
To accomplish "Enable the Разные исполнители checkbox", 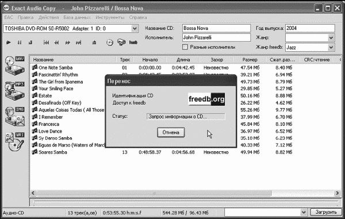I will [185, 47].
